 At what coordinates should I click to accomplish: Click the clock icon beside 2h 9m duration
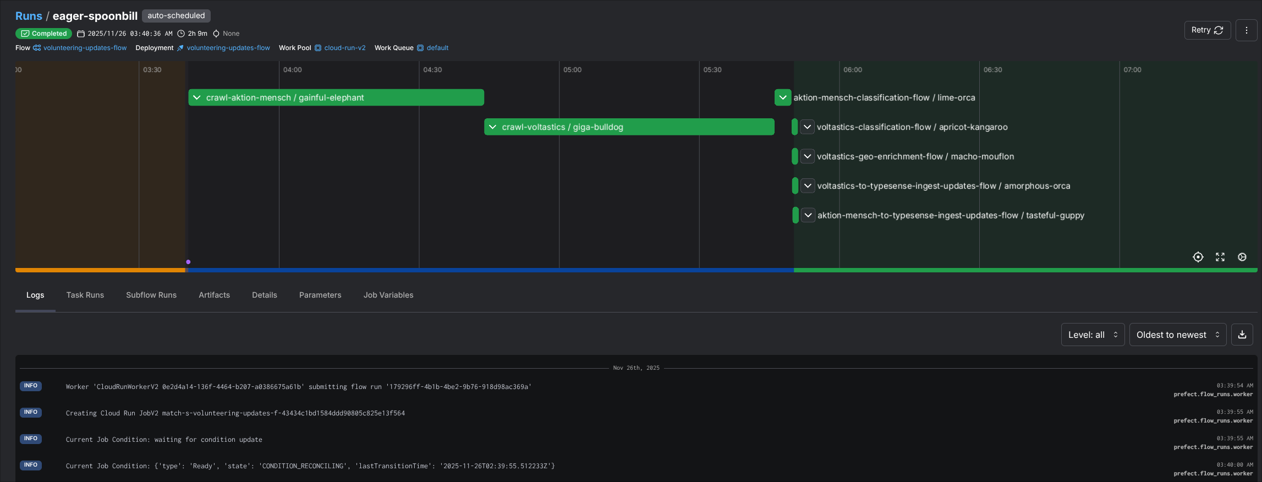point(181,34)
